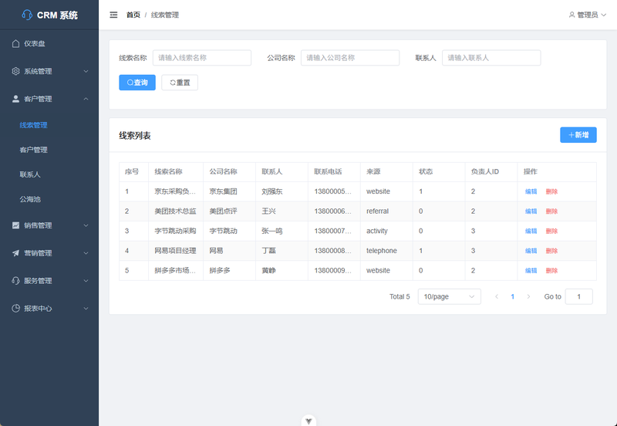617x426 pixels.
Task: Click the Go to page number field
Action: coord(579,297)
